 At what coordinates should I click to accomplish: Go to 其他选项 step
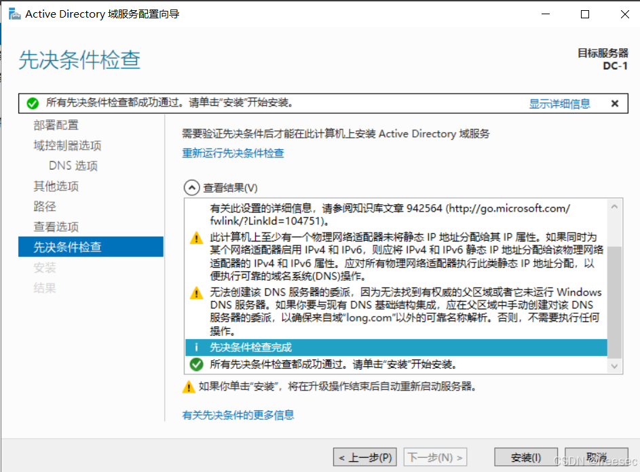point(56,186)
